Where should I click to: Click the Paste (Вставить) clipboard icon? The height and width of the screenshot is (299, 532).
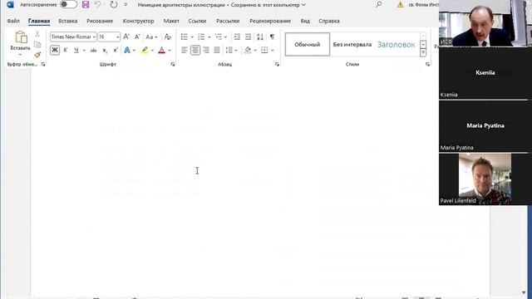(x=21, y=37)
